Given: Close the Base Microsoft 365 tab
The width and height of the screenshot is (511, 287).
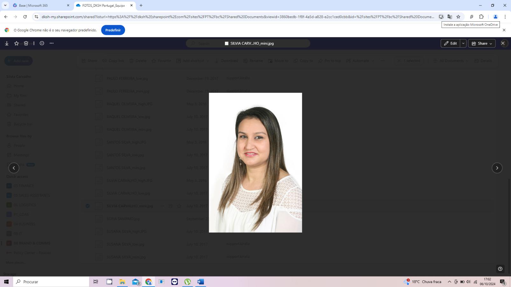Looking at the screenshot, I should 68,5.
